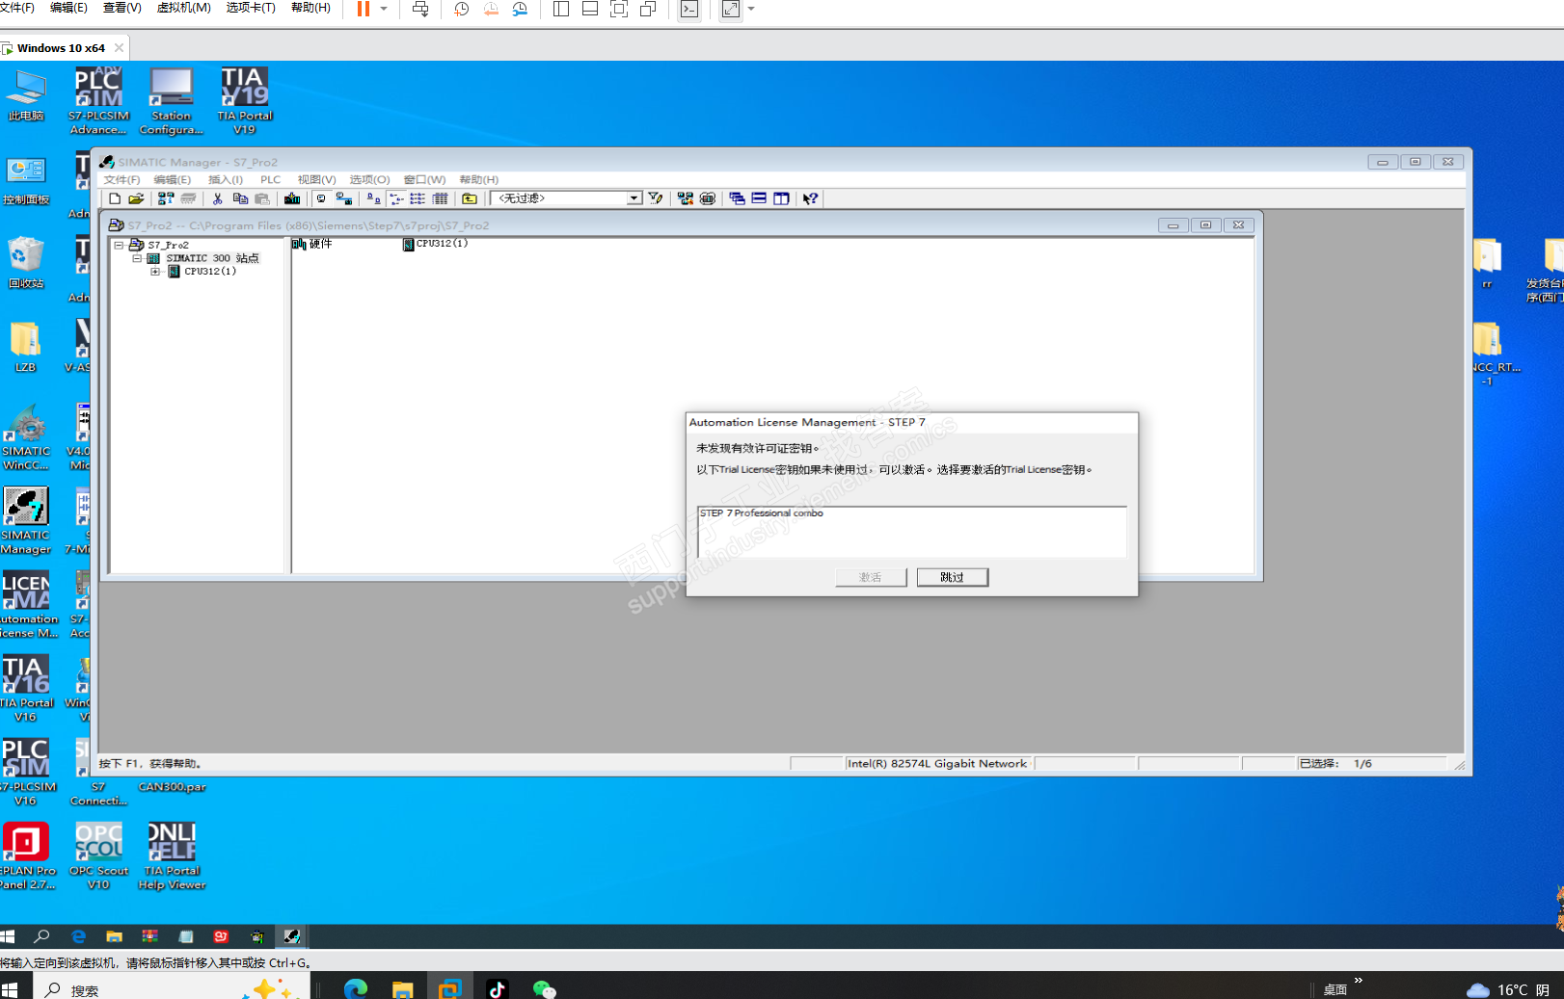The image size is (1564, 999).
Task: Click the SIMATIC Manager button in guest taskbar
Action: pyautogui.click(x=291, y=936)
